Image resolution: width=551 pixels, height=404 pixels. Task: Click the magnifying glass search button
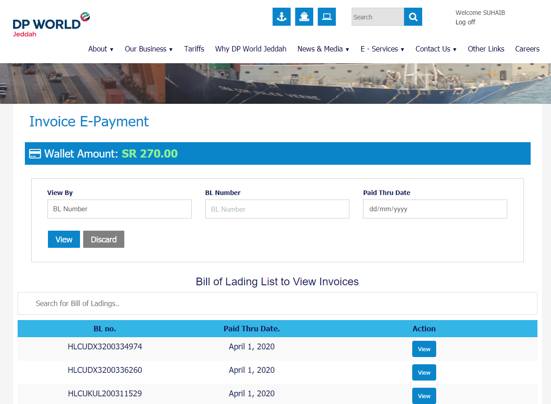coord(413,17)
